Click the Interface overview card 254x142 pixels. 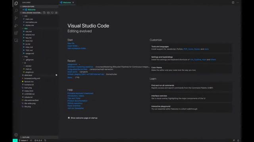pos(191,97)
